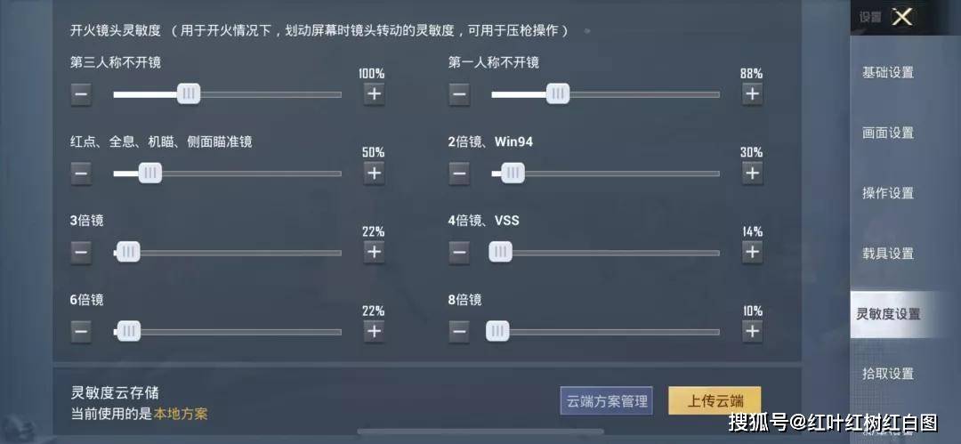Screen dimensions: 961x444
Task: Open Pickup Settings (拾取设置) tab
Action: point(888,374)
